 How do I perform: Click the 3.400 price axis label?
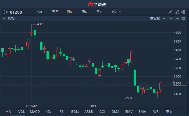177,59
